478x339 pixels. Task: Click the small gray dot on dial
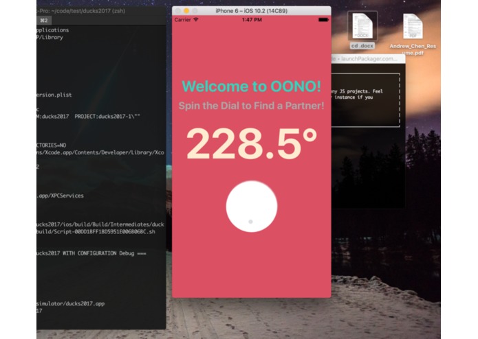[250, 222]
